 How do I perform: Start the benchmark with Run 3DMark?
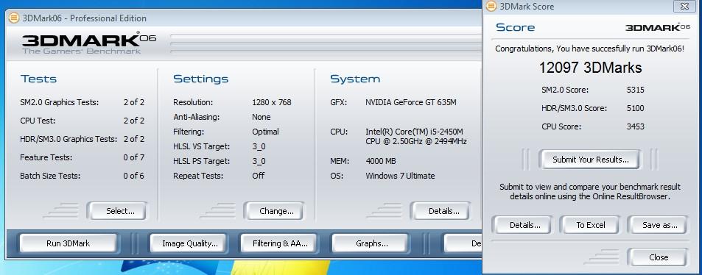(68, 243)
